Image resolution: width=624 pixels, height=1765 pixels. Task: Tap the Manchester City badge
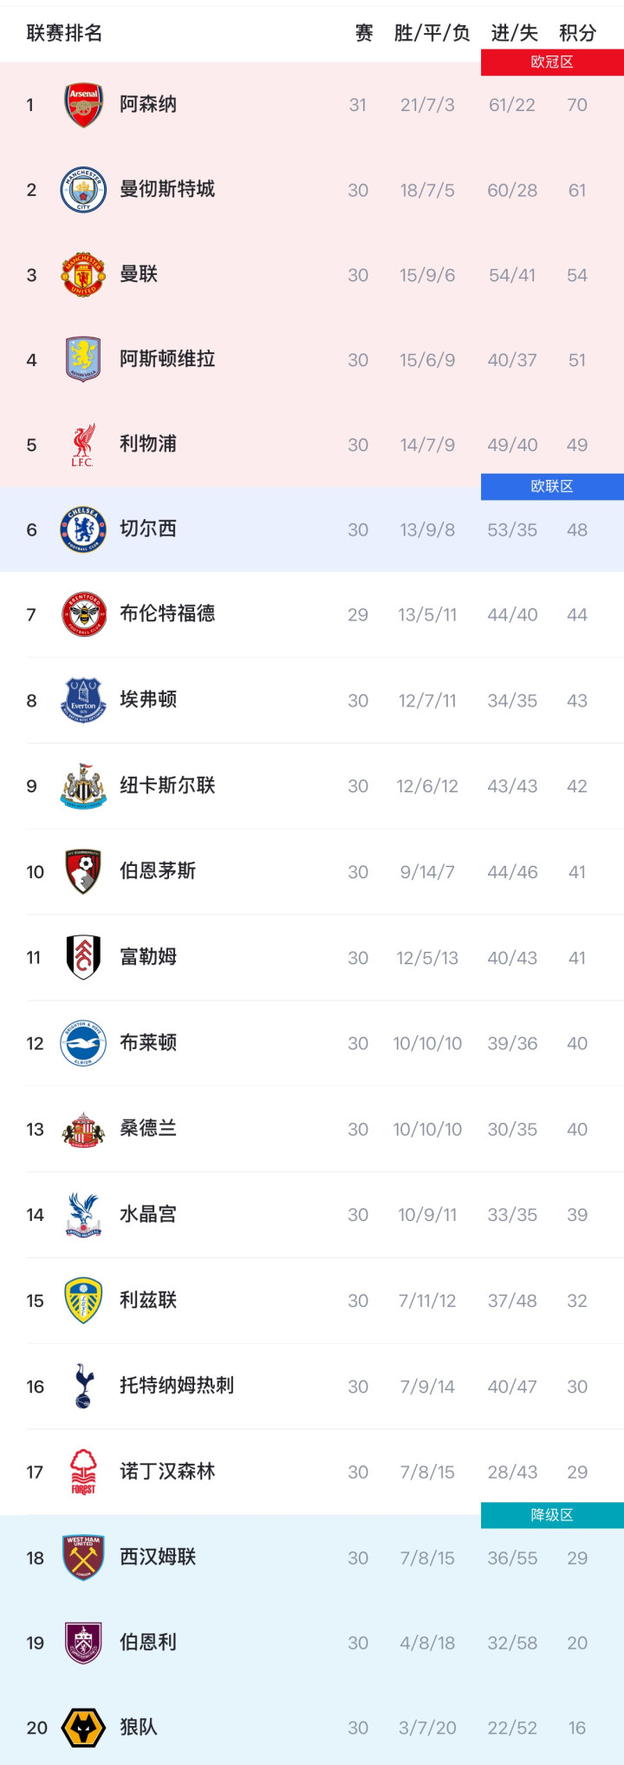[x=83, y=190]
